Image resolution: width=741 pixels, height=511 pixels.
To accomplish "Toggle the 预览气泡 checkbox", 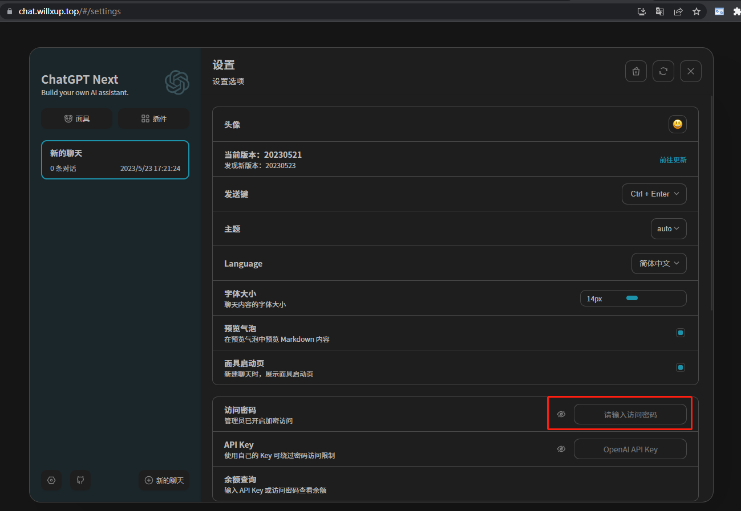I will pyautogui.click(x=680, y=333).
